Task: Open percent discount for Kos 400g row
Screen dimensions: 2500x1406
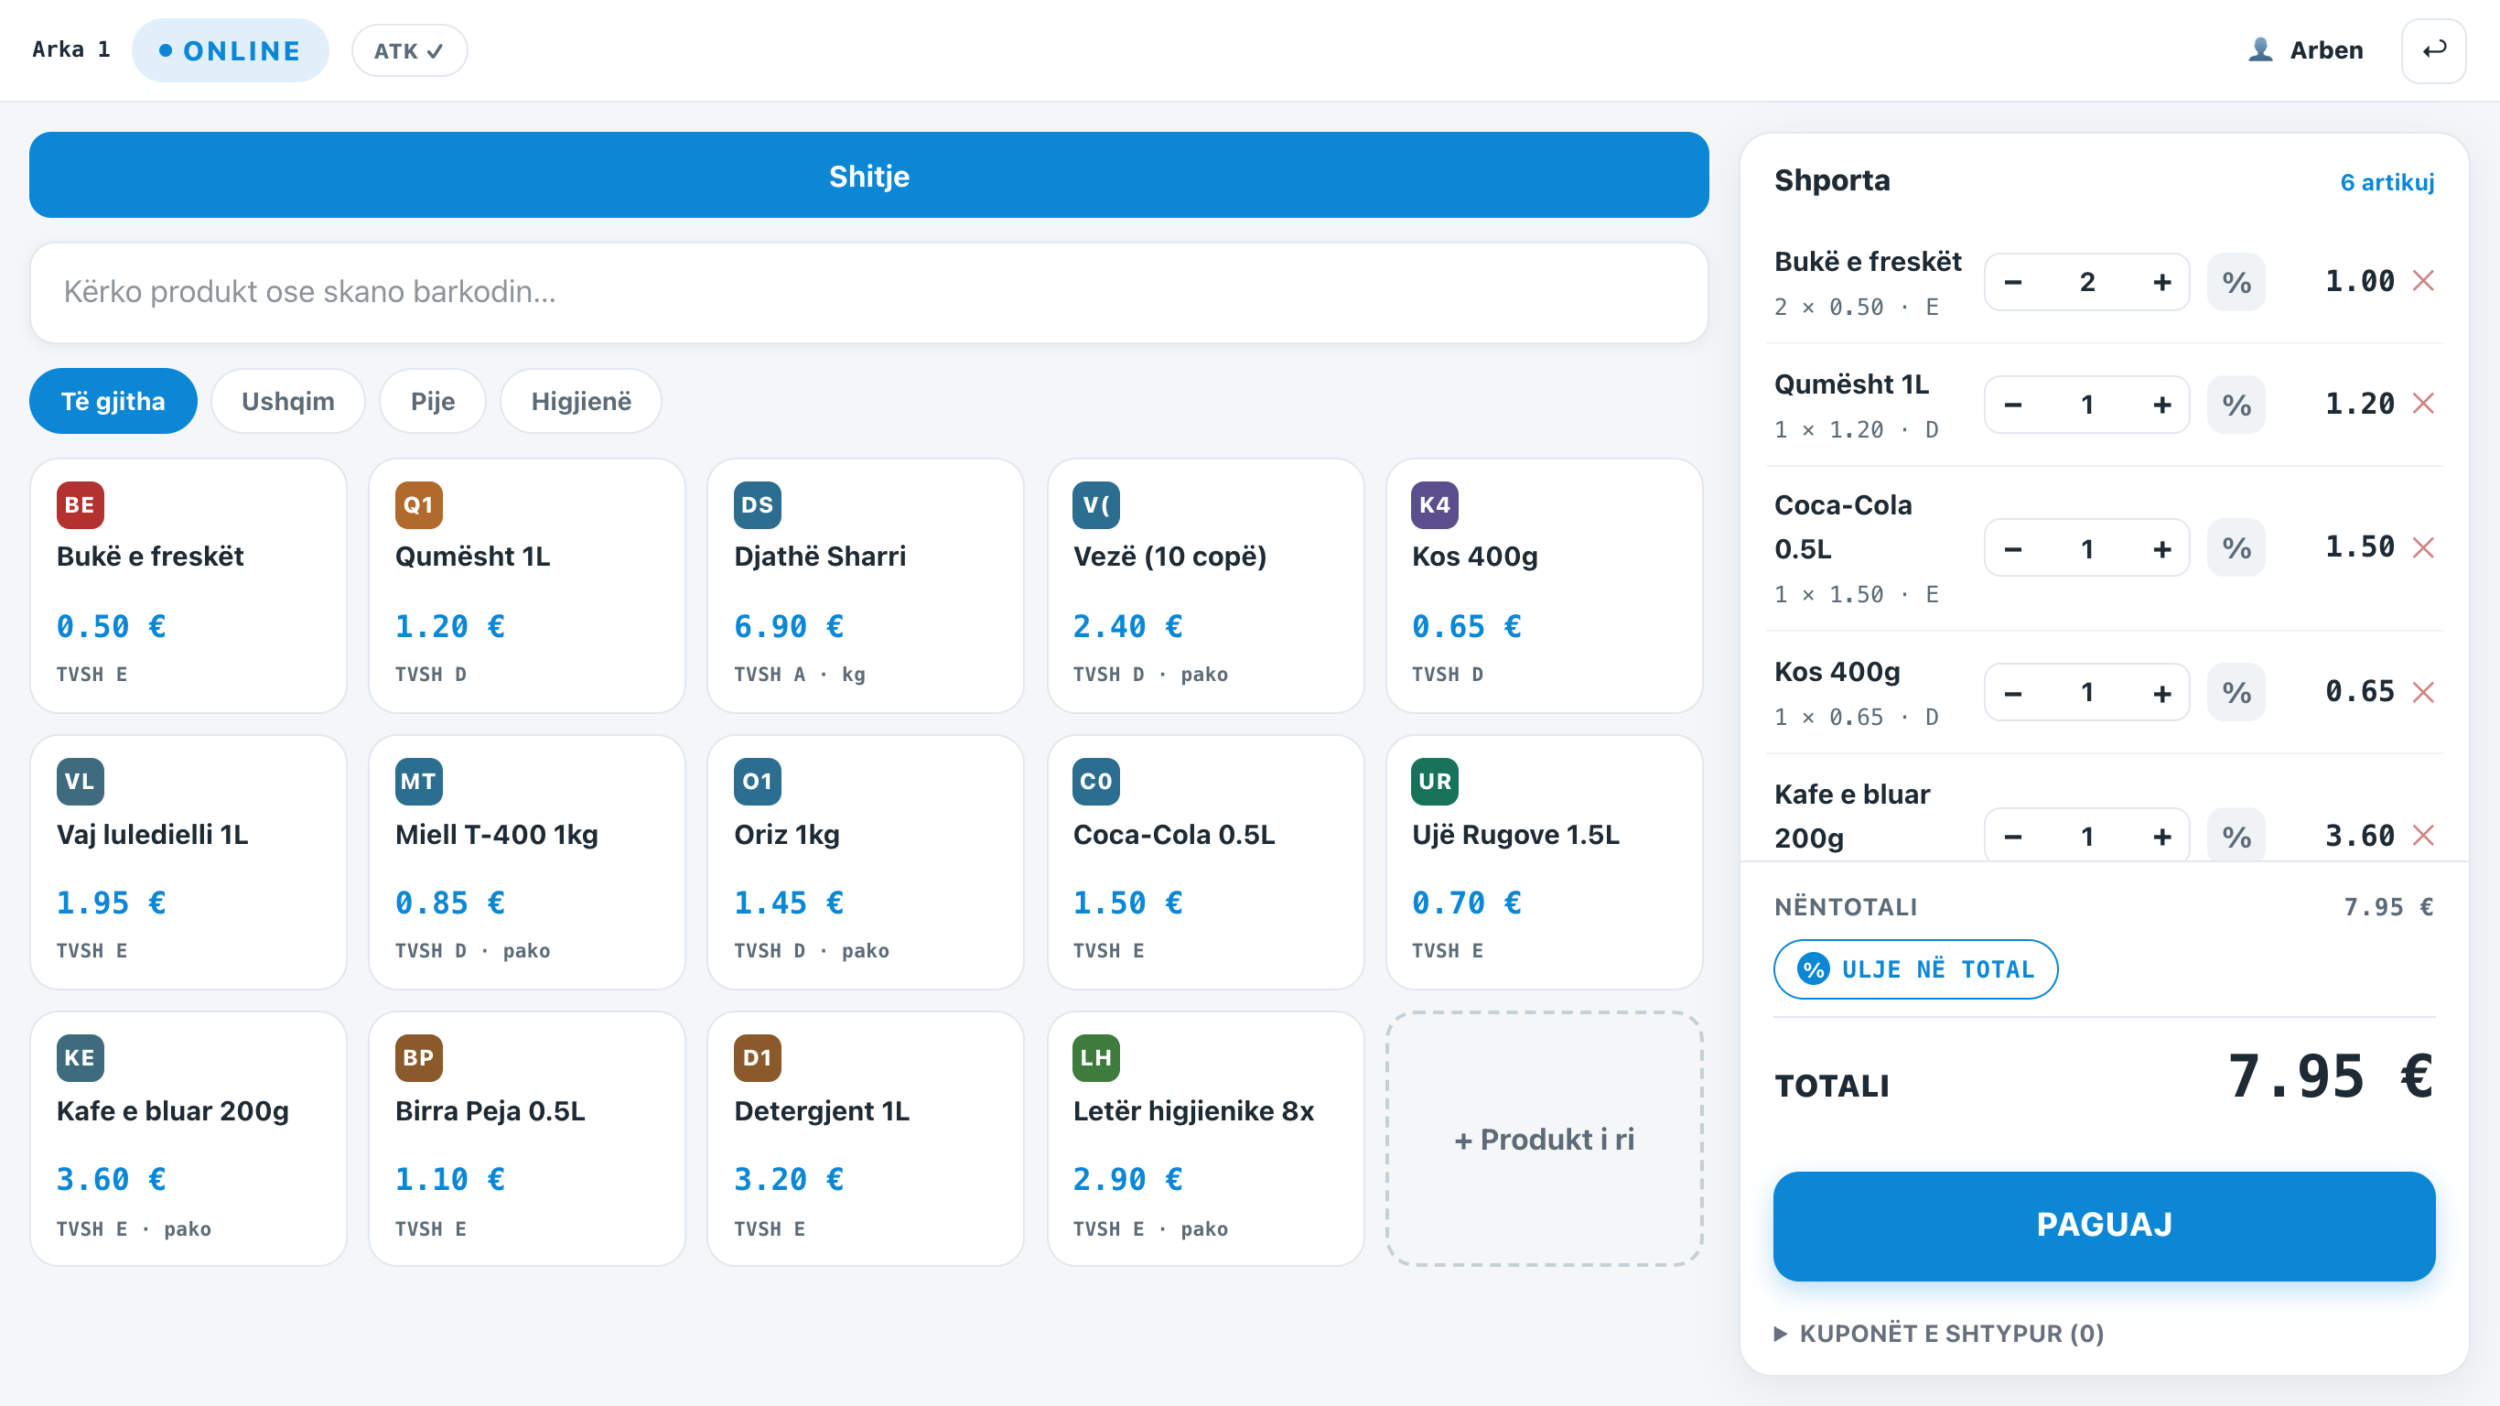Action: click(2236, 692)
